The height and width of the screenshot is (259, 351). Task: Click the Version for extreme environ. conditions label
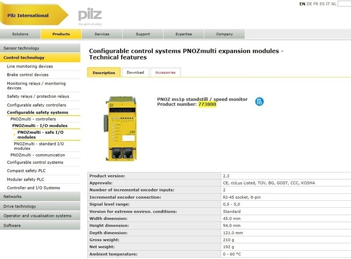(133, 212)
